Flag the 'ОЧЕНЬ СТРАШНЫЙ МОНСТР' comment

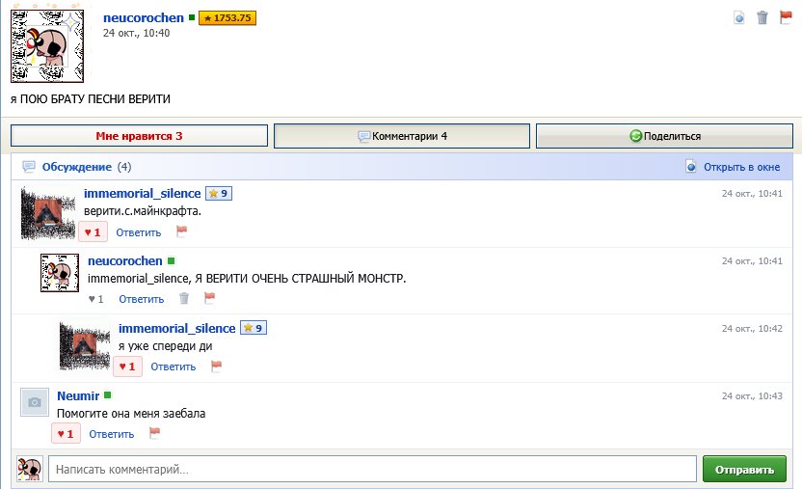[x=209, y=298]
